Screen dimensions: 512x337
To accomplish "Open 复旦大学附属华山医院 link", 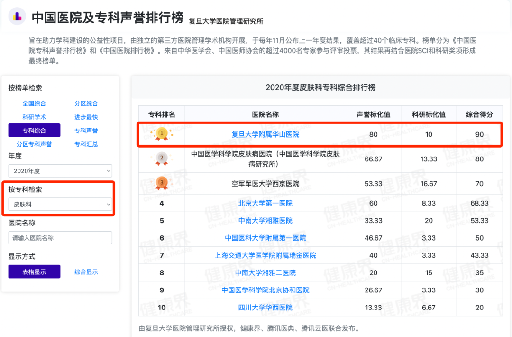I will [x=265, y=134].
